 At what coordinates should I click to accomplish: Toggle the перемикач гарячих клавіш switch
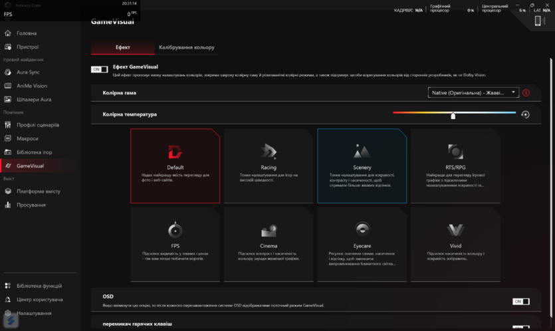(x=520, y=327)
